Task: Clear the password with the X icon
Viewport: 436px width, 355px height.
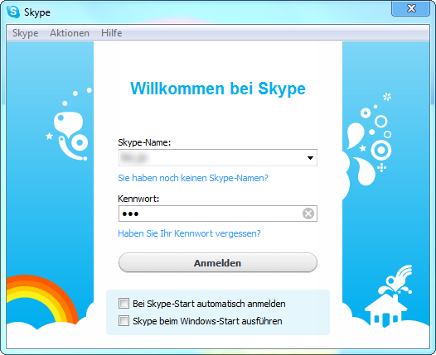Action: point(308,213)
